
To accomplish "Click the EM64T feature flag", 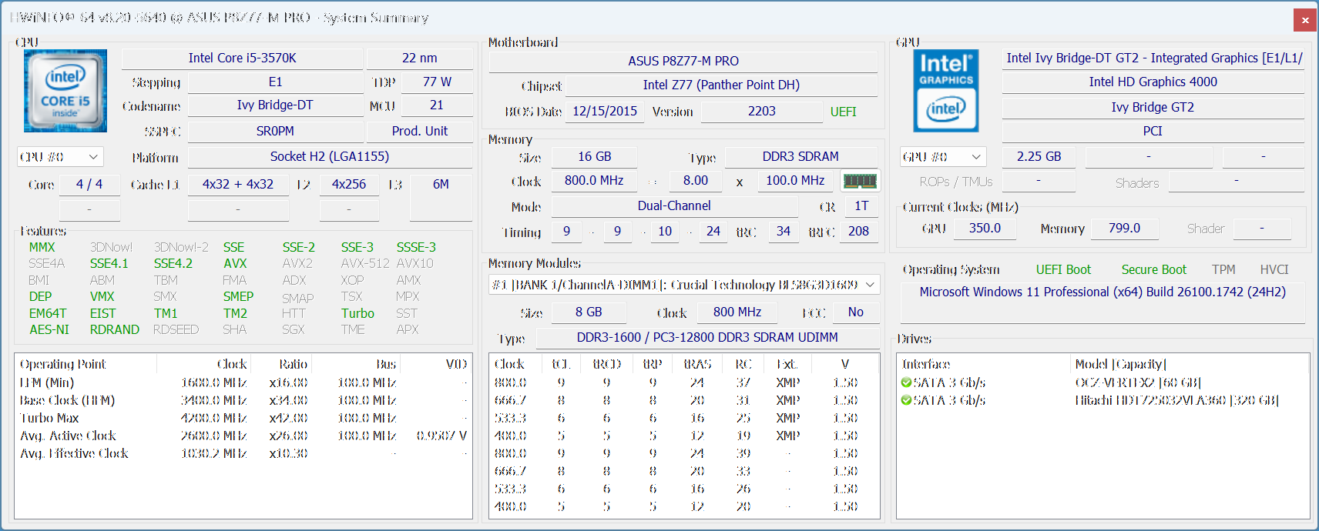I will pyautogui.click(x=48, y=314).
